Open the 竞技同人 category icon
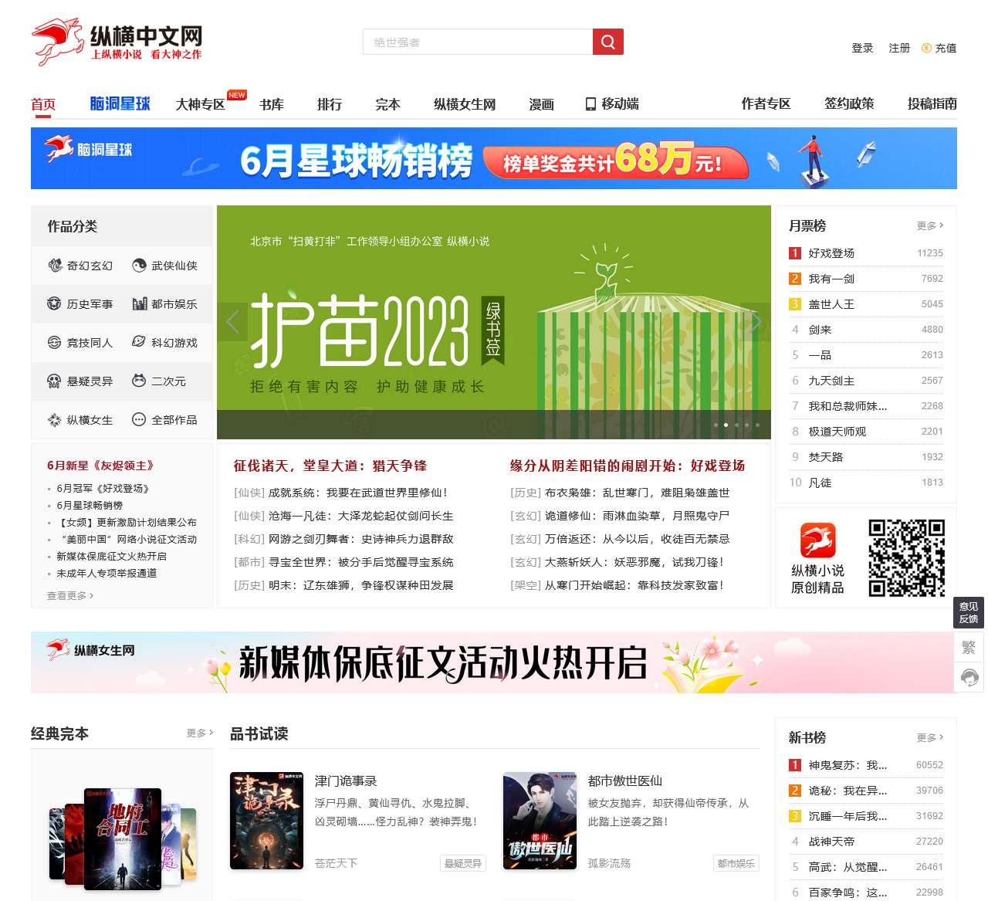Screen dimensions: 988x901 [54, 343]
